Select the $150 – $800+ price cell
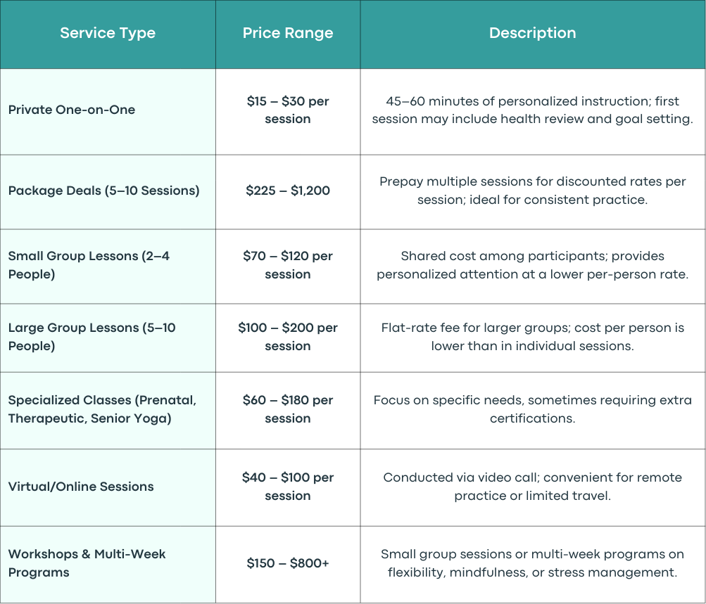The image size is (706, 604). (288, 563)
